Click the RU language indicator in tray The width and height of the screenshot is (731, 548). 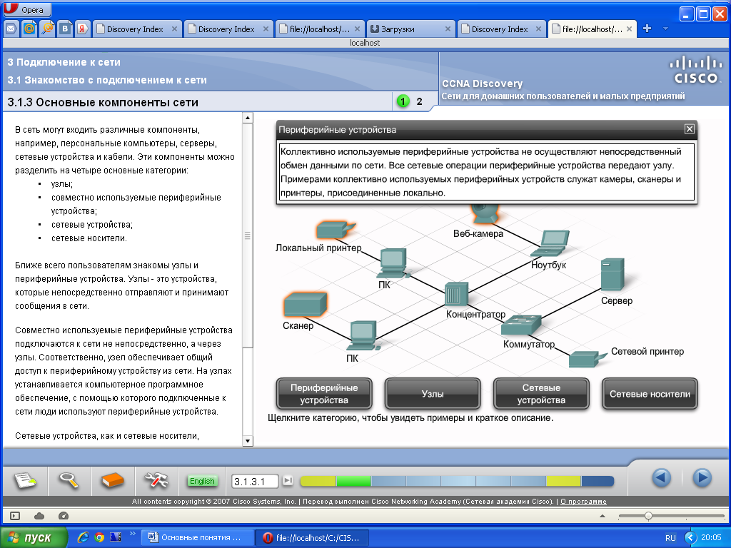point(670,538)
